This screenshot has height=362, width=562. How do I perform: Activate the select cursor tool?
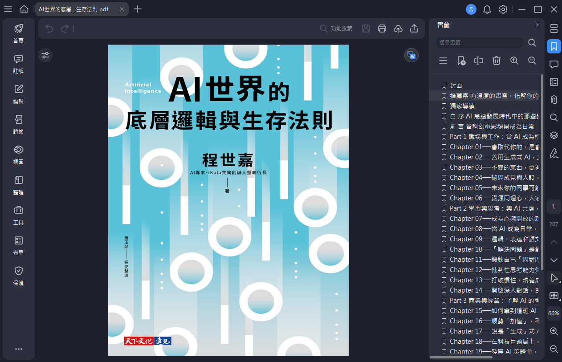[554, 278]
